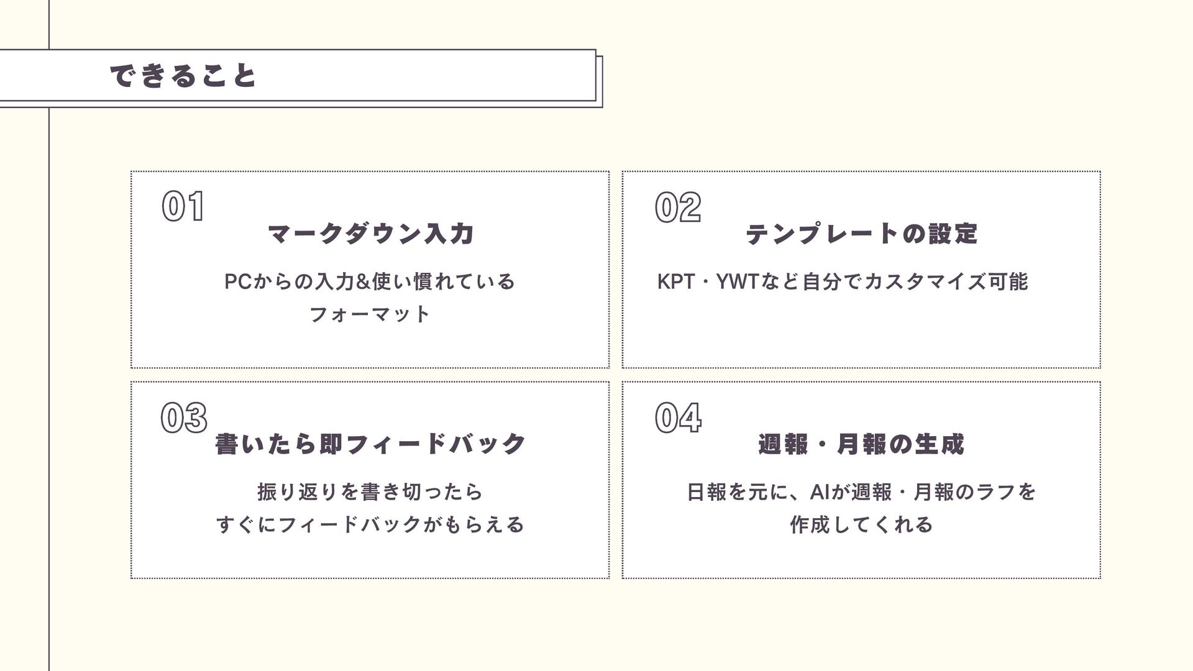Click the outlined 04 number
Screen dimensions: 1193x671
point(677,418)
